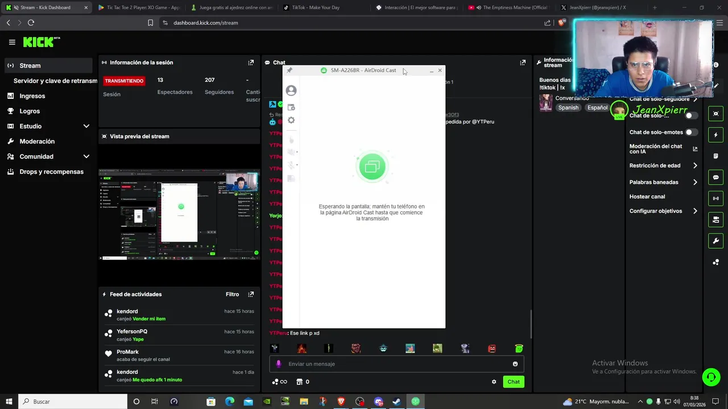The image size is (728, 409).
Task: Click Hostear canal
Action: (647, 197)
